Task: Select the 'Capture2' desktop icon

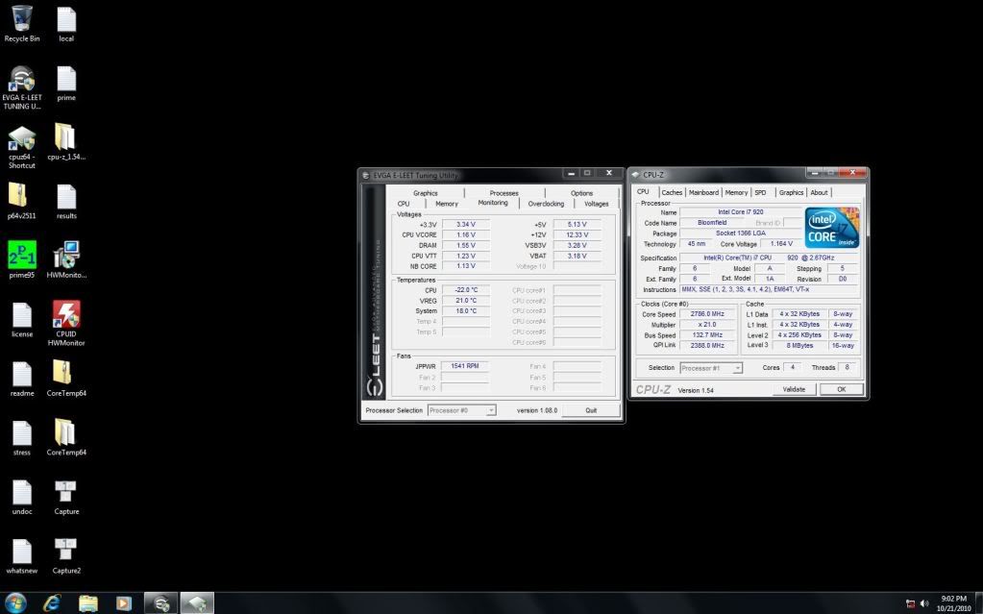Action: point(66,556)
